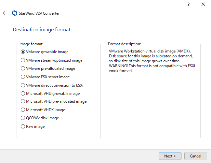Choose VMware stream-optimized image format
Viewport: 211px width, 163px height.
tap(23, 60)
